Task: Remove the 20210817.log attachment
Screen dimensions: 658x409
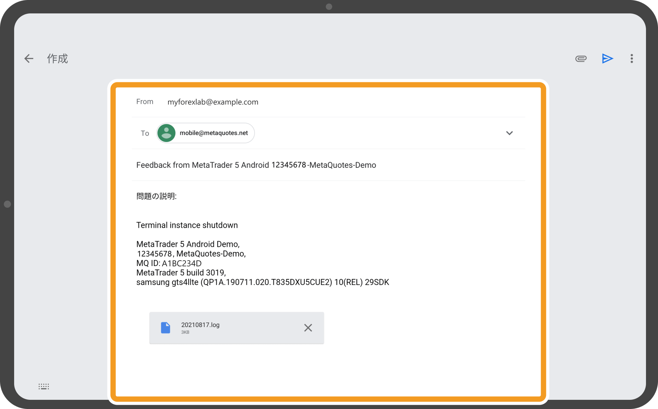Action: pyautogui.click(x=308, y=328)
